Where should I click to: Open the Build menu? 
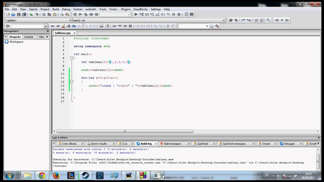pos(56,9)
